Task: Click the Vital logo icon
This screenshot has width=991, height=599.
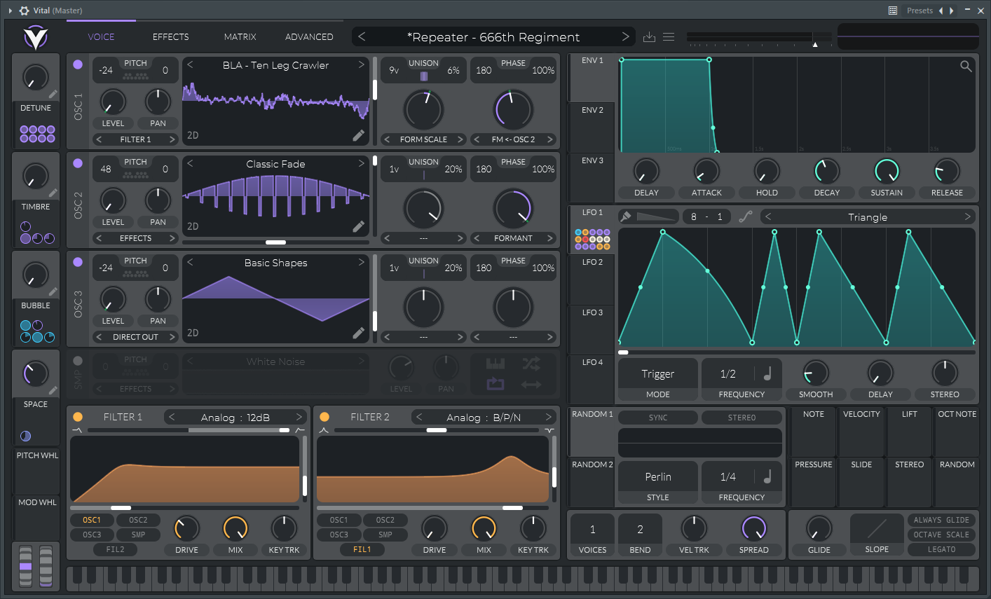Action: (35, 37)
